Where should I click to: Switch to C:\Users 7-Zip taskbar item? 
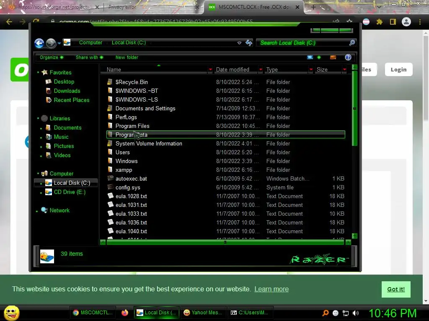click(x=250, y=313)
